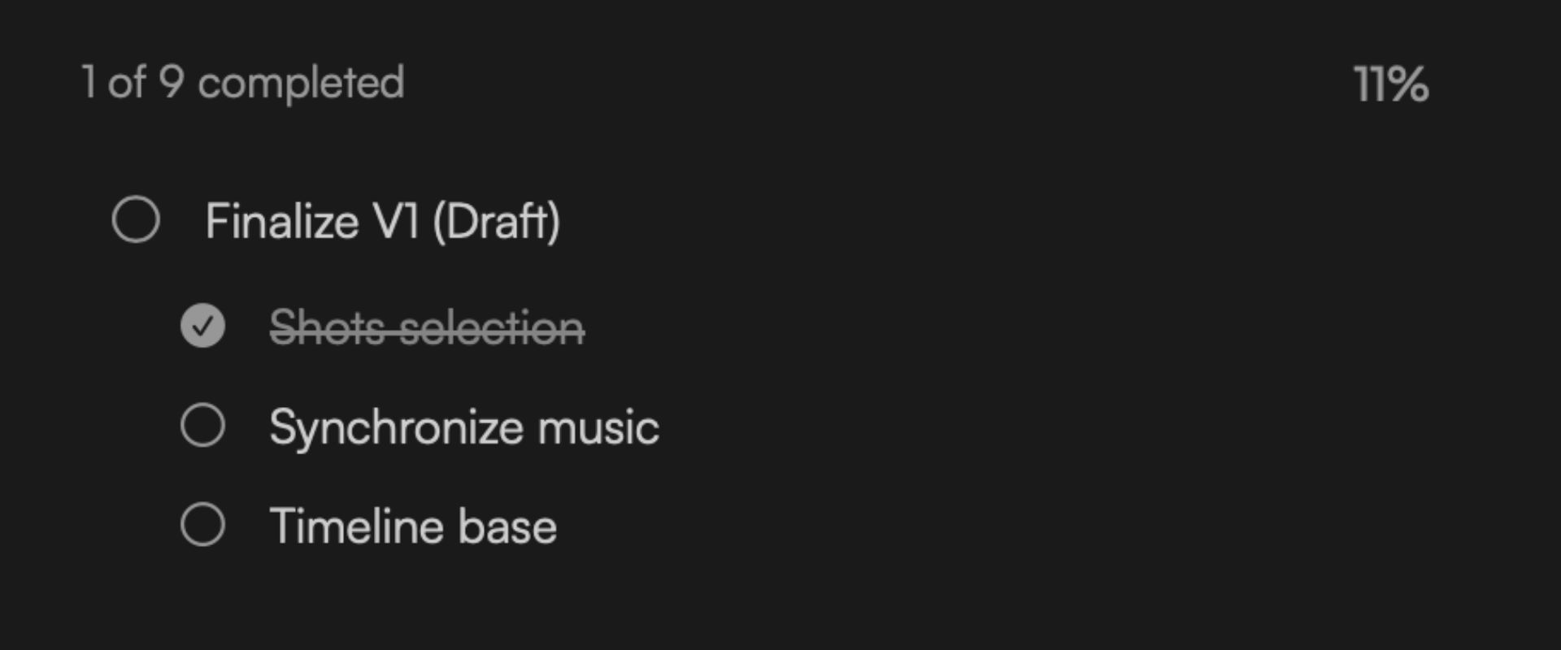The width and height of the screenshot is (1561, 650).
Task: Open the Finalize V1 (Draft) parent item
Action: coord(382,221)
